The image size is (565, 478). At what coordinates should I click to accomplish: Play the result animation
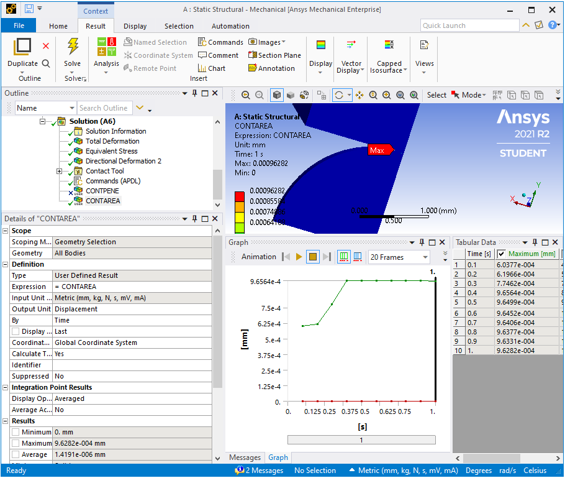pyautogui.click(x=299, y=257)
